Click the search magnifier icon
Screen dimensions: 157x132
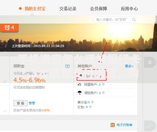134,19
